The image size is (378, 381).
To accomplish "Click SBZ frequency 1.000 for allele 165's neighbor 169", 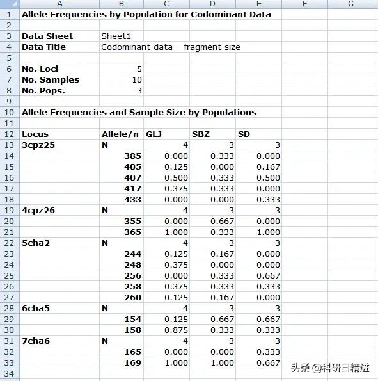I will point(212,363).
